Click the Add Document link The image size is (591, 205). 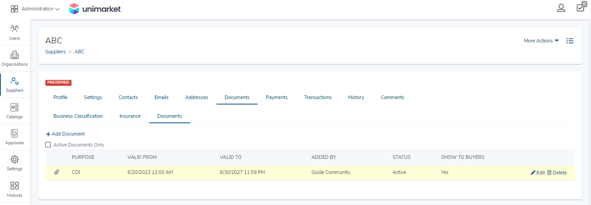(65, 134)
